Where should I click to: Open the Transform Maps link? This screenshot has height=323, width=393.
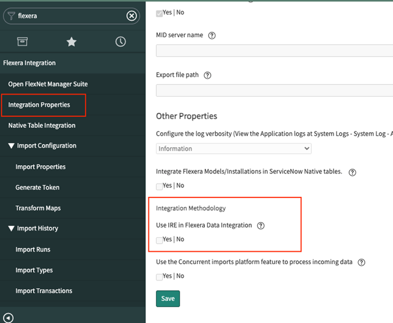[38, 208]
